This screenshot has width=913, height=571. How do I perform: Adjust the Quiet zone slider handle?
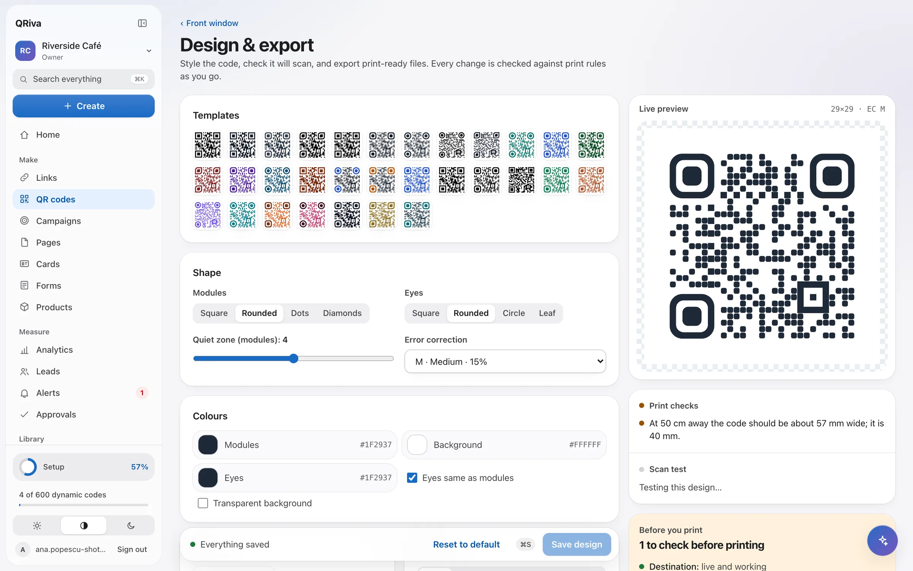point(294,359)
